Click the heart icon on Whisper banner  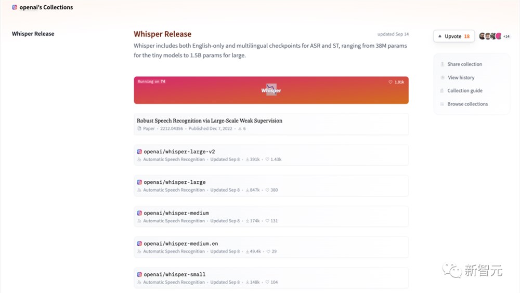point(391,82)
